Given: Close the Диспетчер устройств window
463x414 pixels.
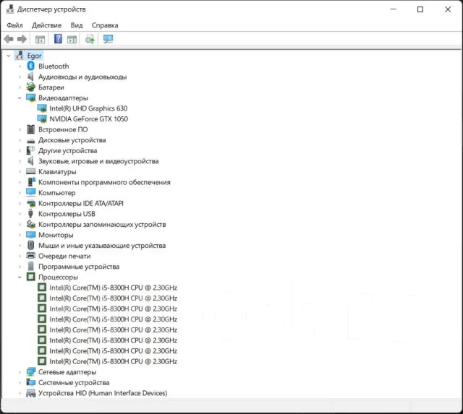Looking at the screenshot, I should [x=448, y=9].
